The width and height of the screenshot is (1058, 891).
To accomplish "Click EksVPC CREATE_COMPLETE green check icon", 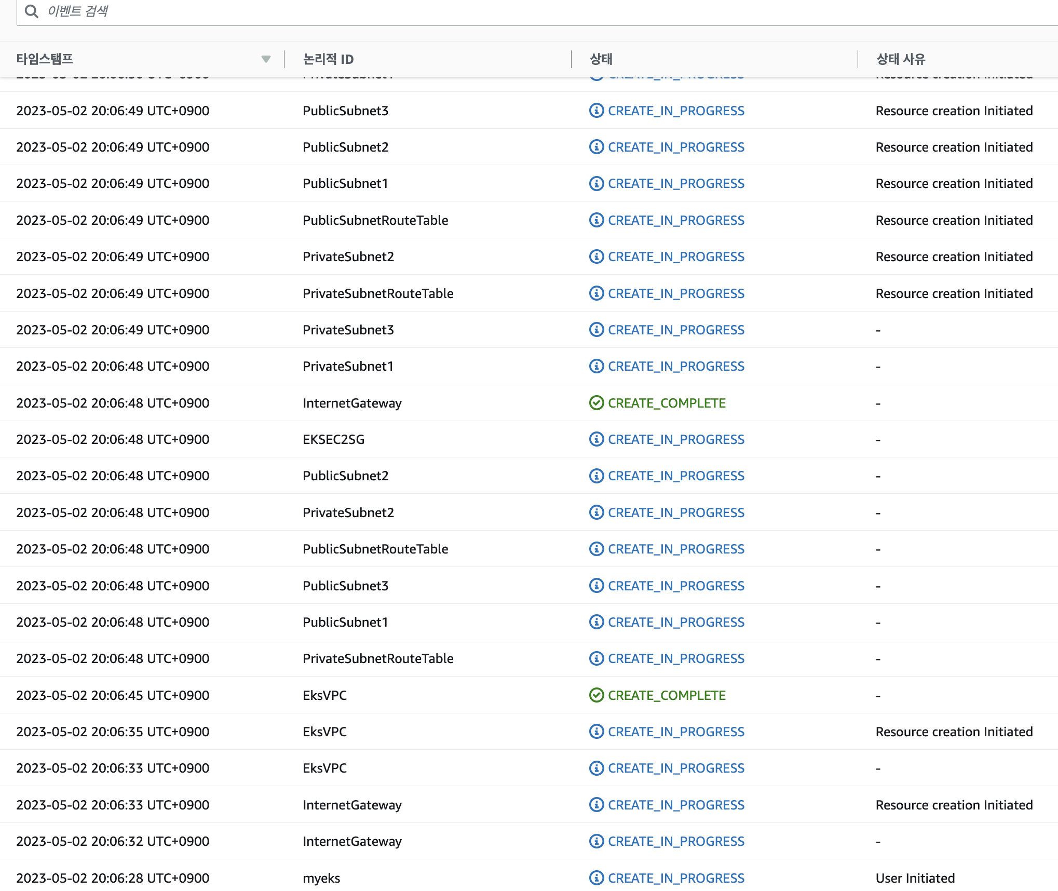I will (x=596, y=695).
